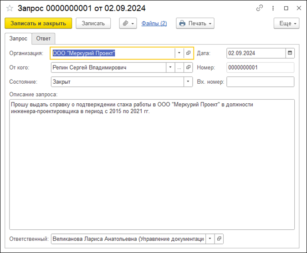Click into the Вх. номер input field
Image resolution: width=307 pixels, height=253 pixels.
[x=260, y=82]
